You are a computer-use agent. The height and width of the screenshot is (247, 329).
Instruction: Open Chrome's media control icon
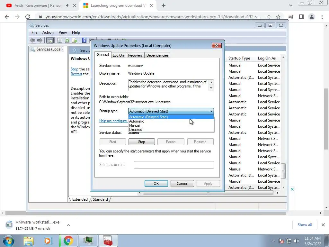[x=291, y=17]
